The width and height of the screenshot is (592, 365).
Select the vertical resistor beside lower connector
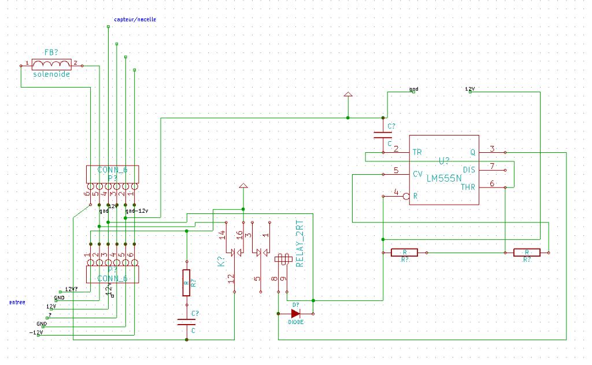(x=186, y=283)
